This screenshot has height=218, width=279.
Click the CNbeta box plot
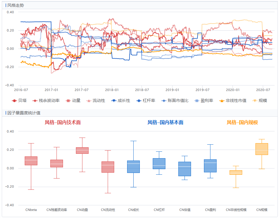[31, 161]
